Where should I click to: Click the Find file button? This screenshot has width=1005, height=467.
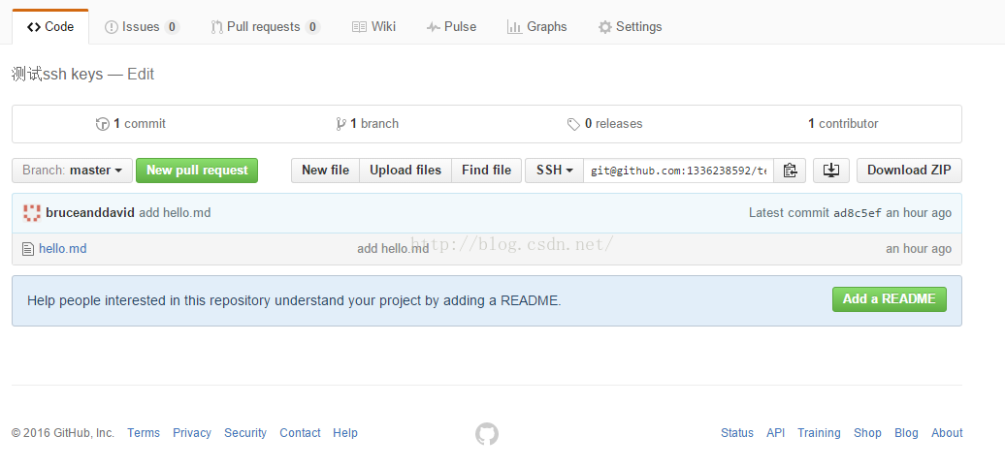coord(486,171)
